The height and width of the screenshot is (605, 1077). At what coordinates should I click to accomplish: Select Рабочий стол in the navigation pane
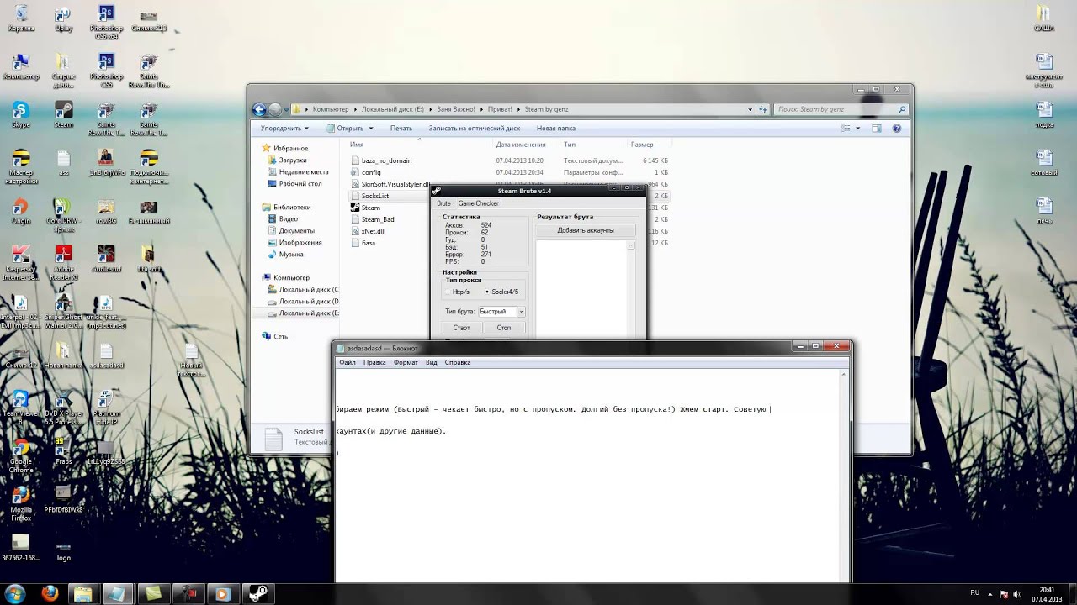point(300,183)
